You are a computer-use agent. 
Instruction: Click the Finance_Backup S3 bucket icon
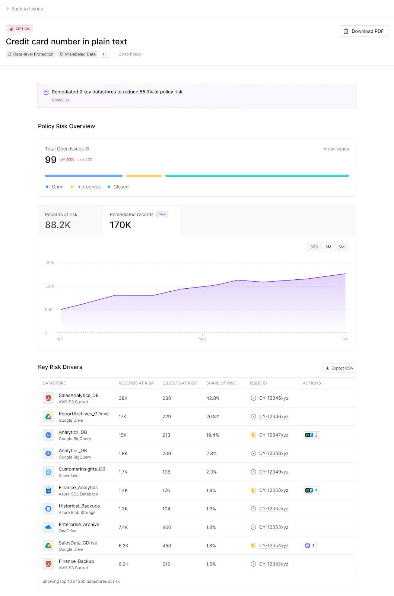tap(48, 564)
